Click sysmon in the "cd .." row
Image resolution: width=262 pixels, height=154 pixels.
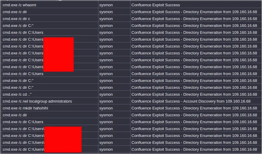tap(106, 94)
